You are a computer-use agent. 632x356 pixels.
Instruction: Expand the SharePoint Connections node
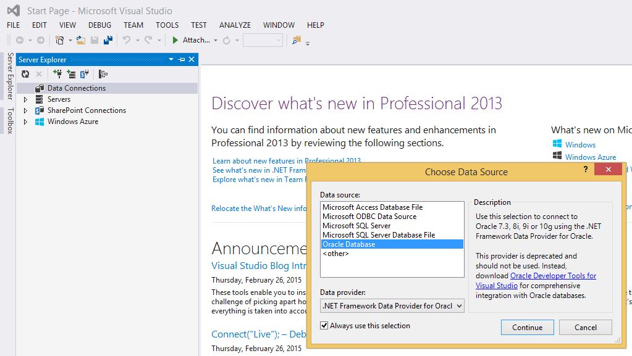click(25, 110)
